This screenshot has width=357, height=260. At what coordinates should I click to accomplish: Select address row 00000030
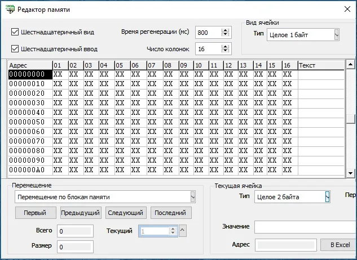tap(30, 103)
